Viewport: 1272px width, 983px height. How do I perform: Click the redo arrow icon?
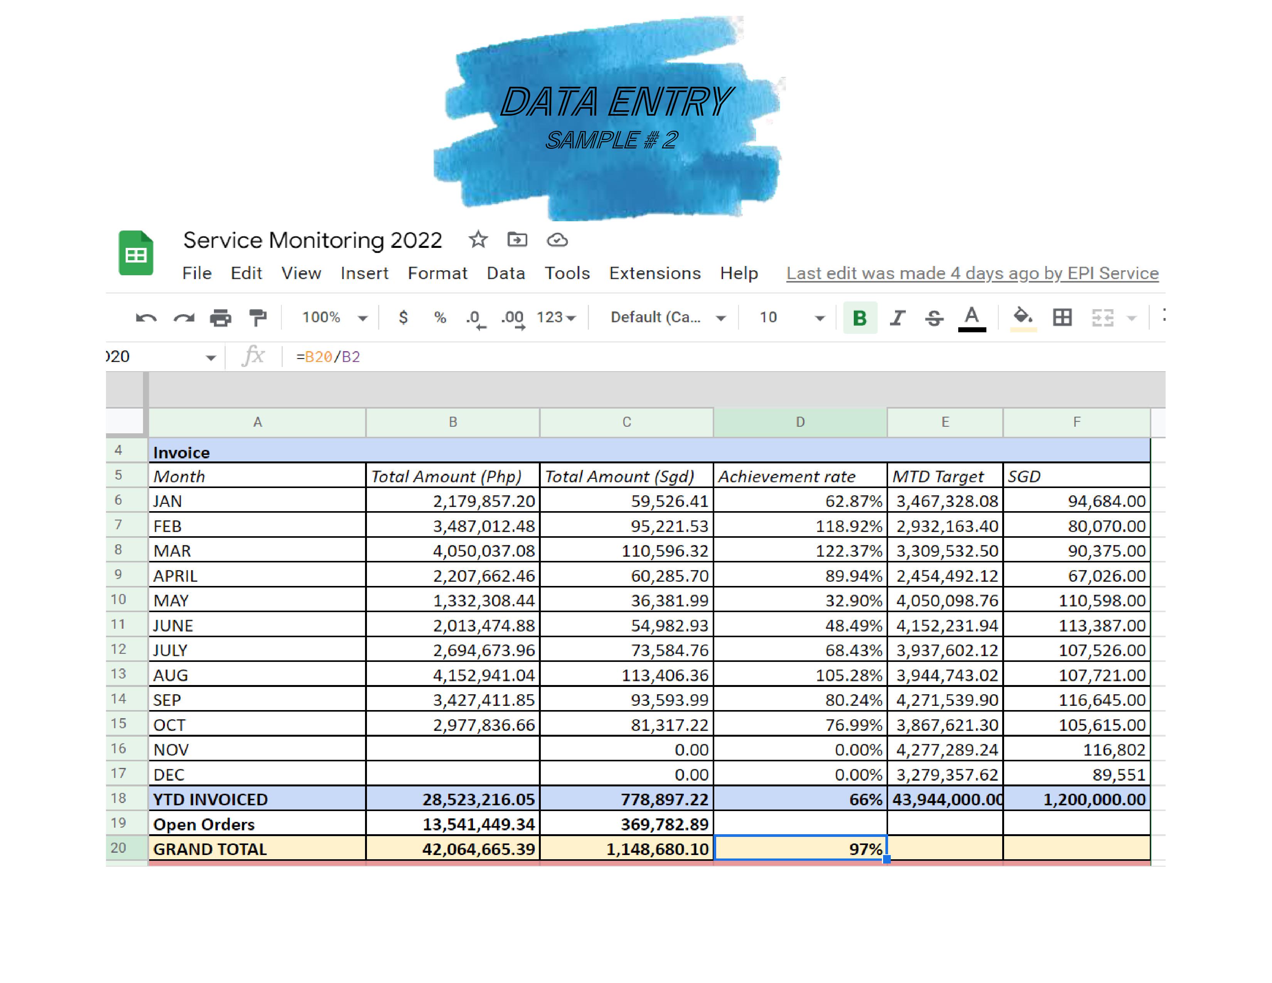184,318
